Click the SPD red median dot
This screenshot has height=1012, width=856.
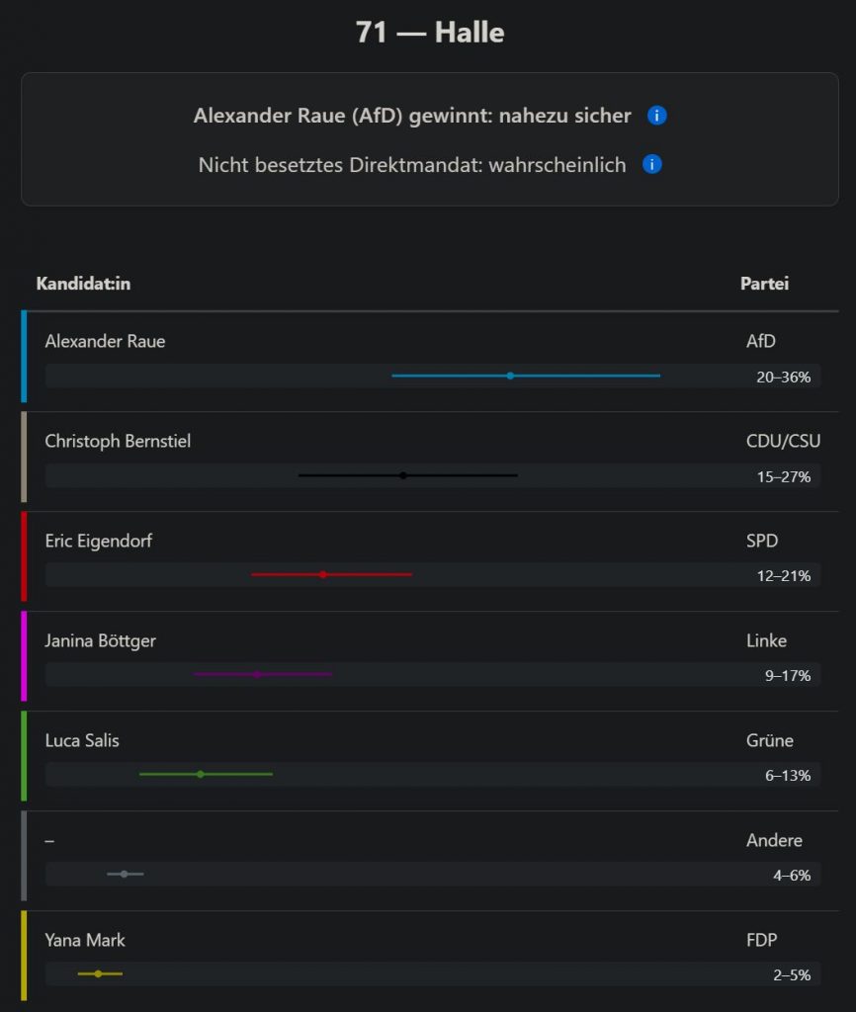point(323,574)
